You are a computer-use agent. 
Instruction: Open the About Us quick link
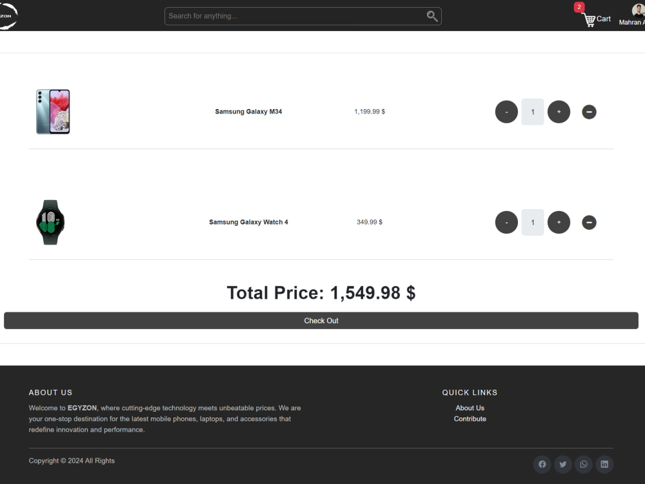pyautogui.click(x=470, y=408)
